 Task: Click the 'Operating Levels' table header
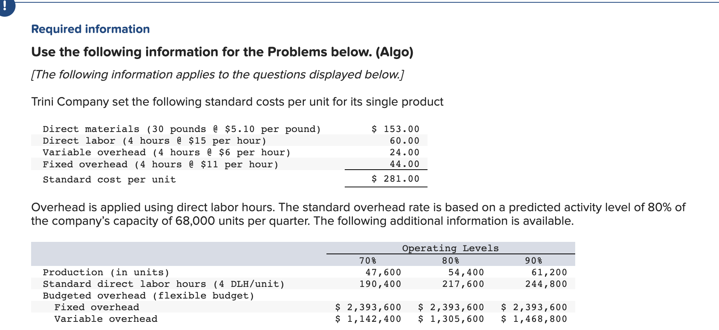(x=450, y=248)
